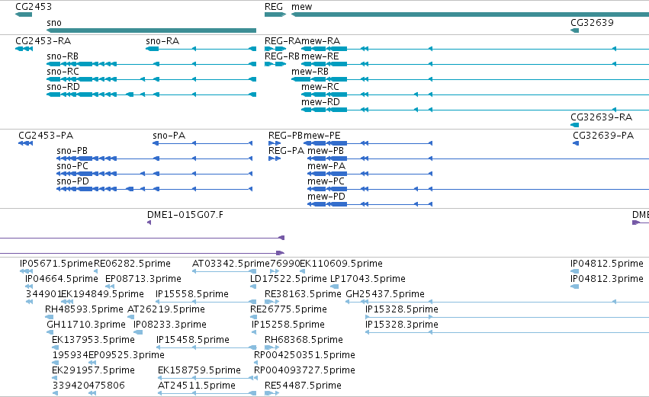Open EST GH25437.5prime
Image resolution: width=649 pixels, height=397 pixels.
point(385,294)
